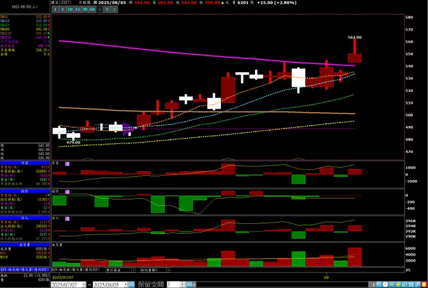The image size is (428, 288).
Task: Click the SMA60 value 495.08 row
Action: click(25, 29)
